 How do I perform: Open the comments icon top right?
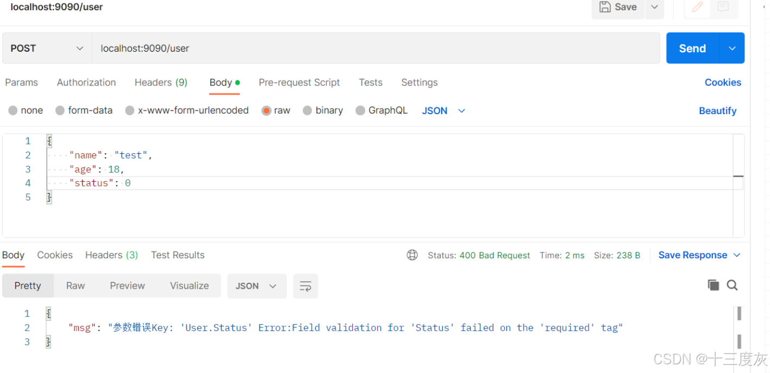point(723,7)
